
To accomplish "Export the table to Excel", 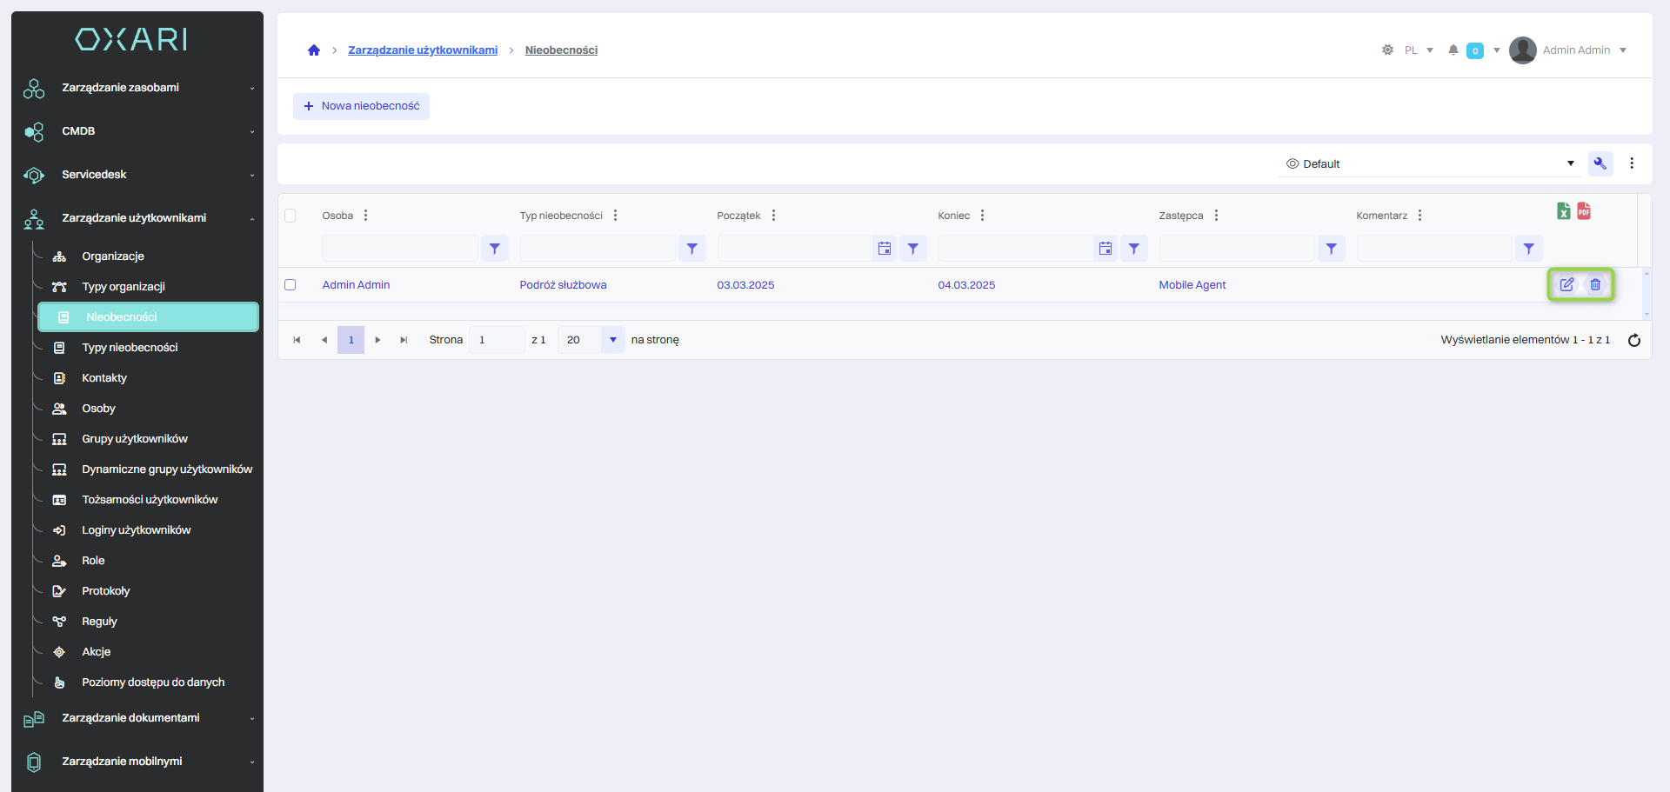I will [x=1563, y=211].
